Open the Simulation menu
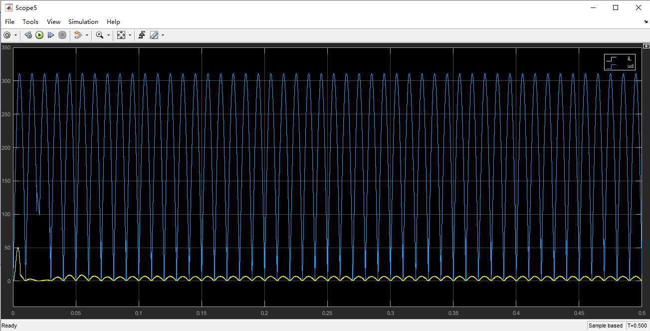The height and width of the screenshot is (331, 650). (83, 22)
